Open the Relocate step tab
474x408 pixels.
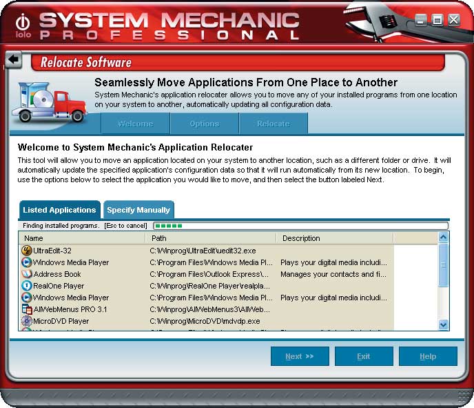[x=274, y=124]
